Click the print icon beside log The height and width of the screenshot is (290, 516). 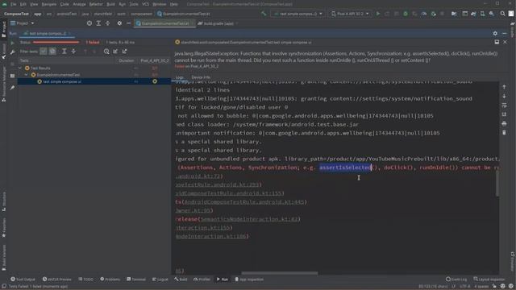[x=504, y=123]
